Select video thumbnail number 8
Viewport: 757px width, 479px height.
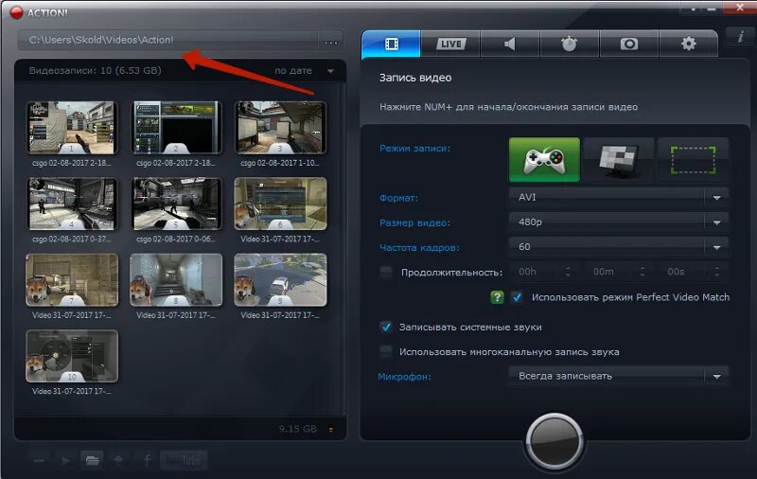tap(176, 280)
